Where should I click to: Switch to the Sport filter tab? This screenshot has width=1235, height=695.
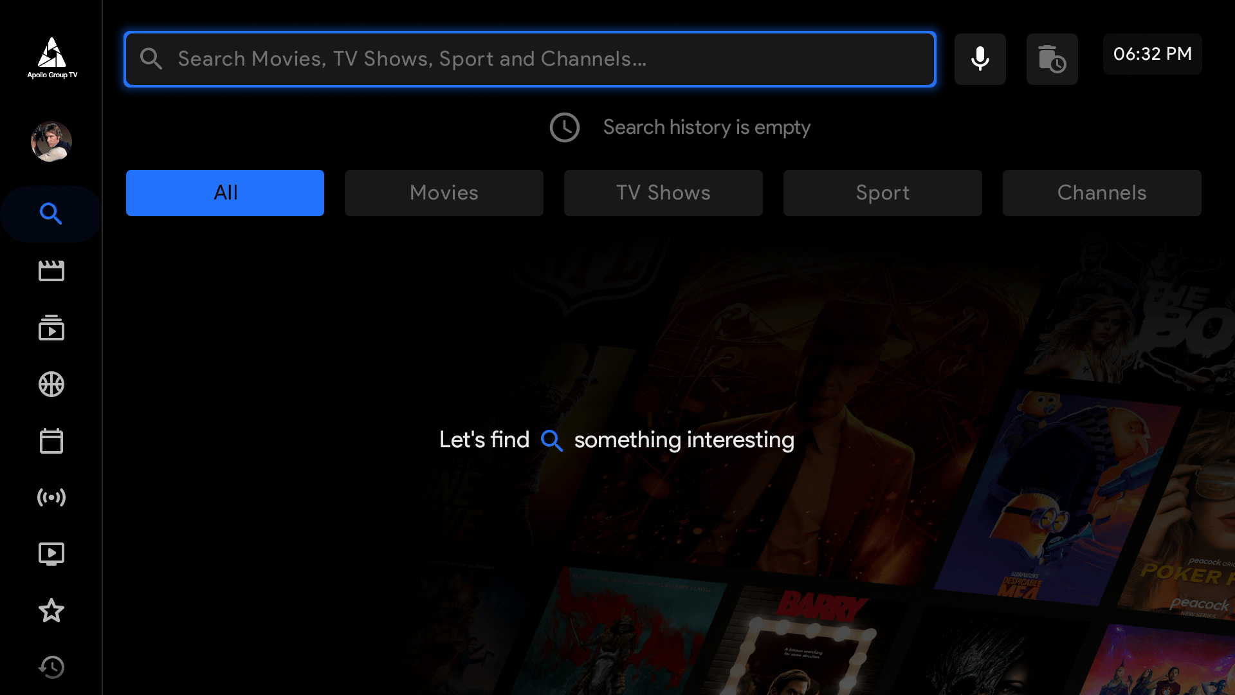click(883, 193)
